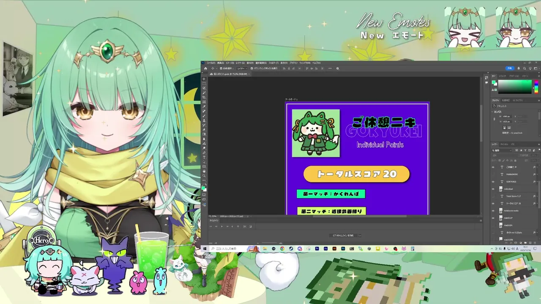Click the search magnifier icon top right
This screenshot has height=304, width=541.
coord(525,68)
